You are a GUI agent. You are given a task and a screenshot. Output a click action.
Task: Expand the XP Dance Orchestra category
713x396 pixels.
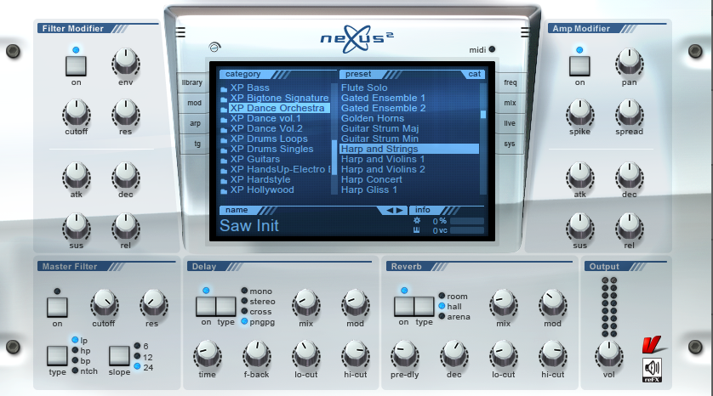[277, 108]
